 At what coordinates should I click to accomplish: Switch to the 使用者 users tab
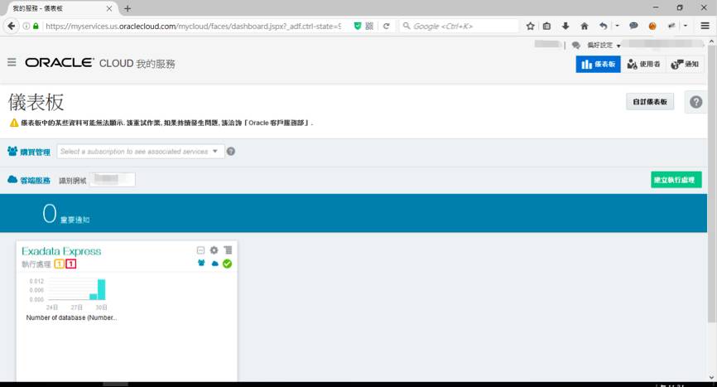[643, 64]
